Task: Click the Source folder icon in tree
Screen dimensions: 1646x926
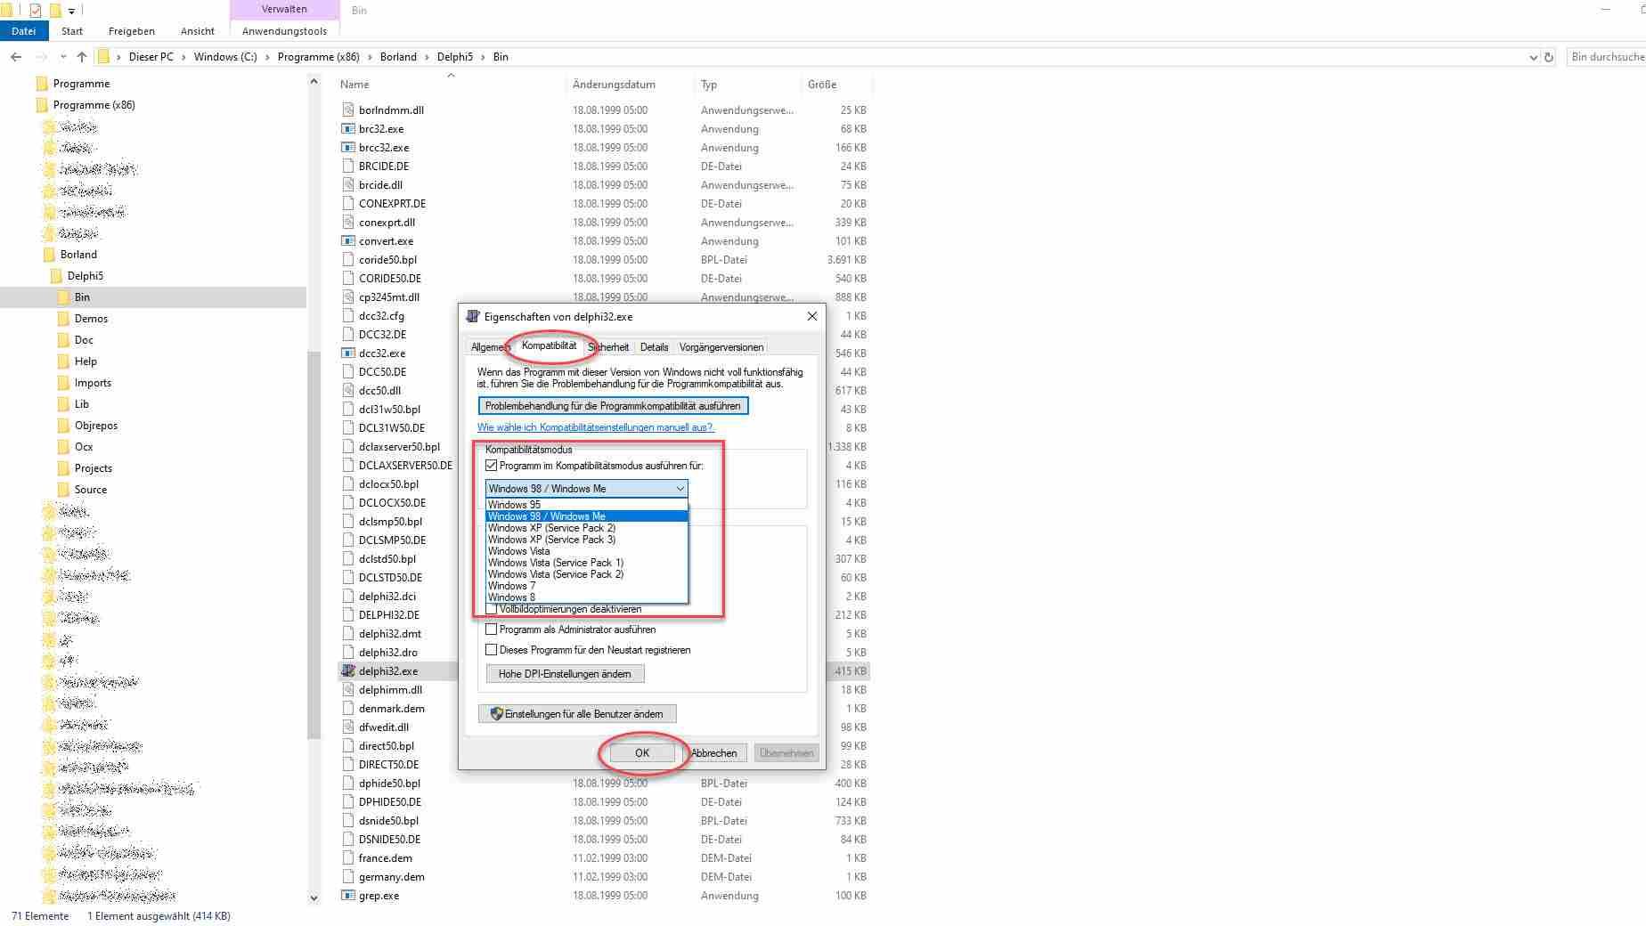Action: (x=63, y=490)
